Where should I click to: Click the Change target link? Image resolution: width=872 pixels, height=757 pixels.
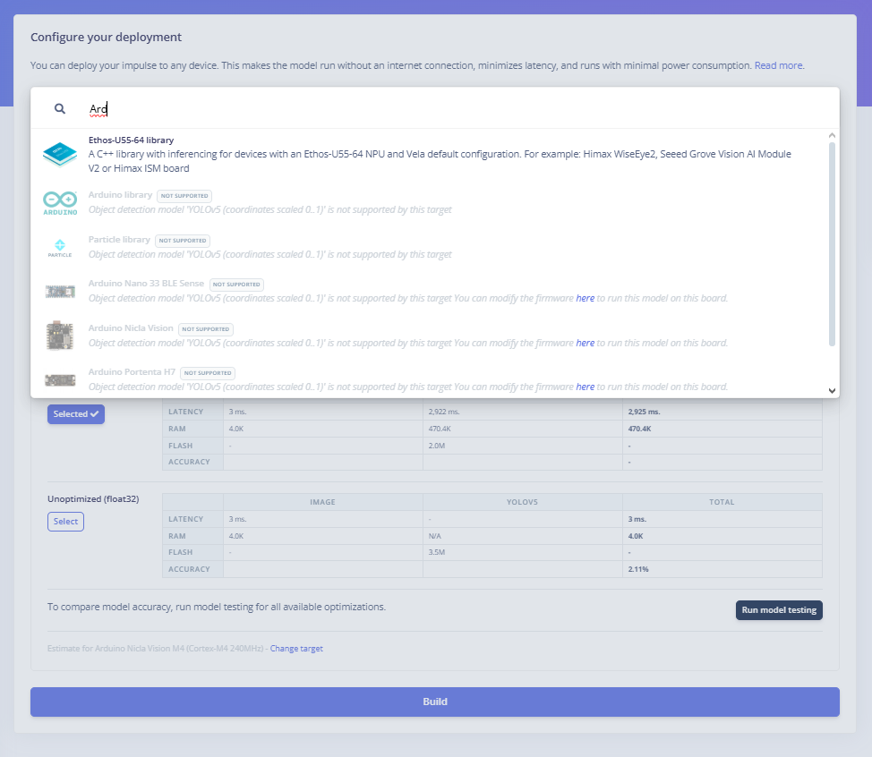point(296,649)
